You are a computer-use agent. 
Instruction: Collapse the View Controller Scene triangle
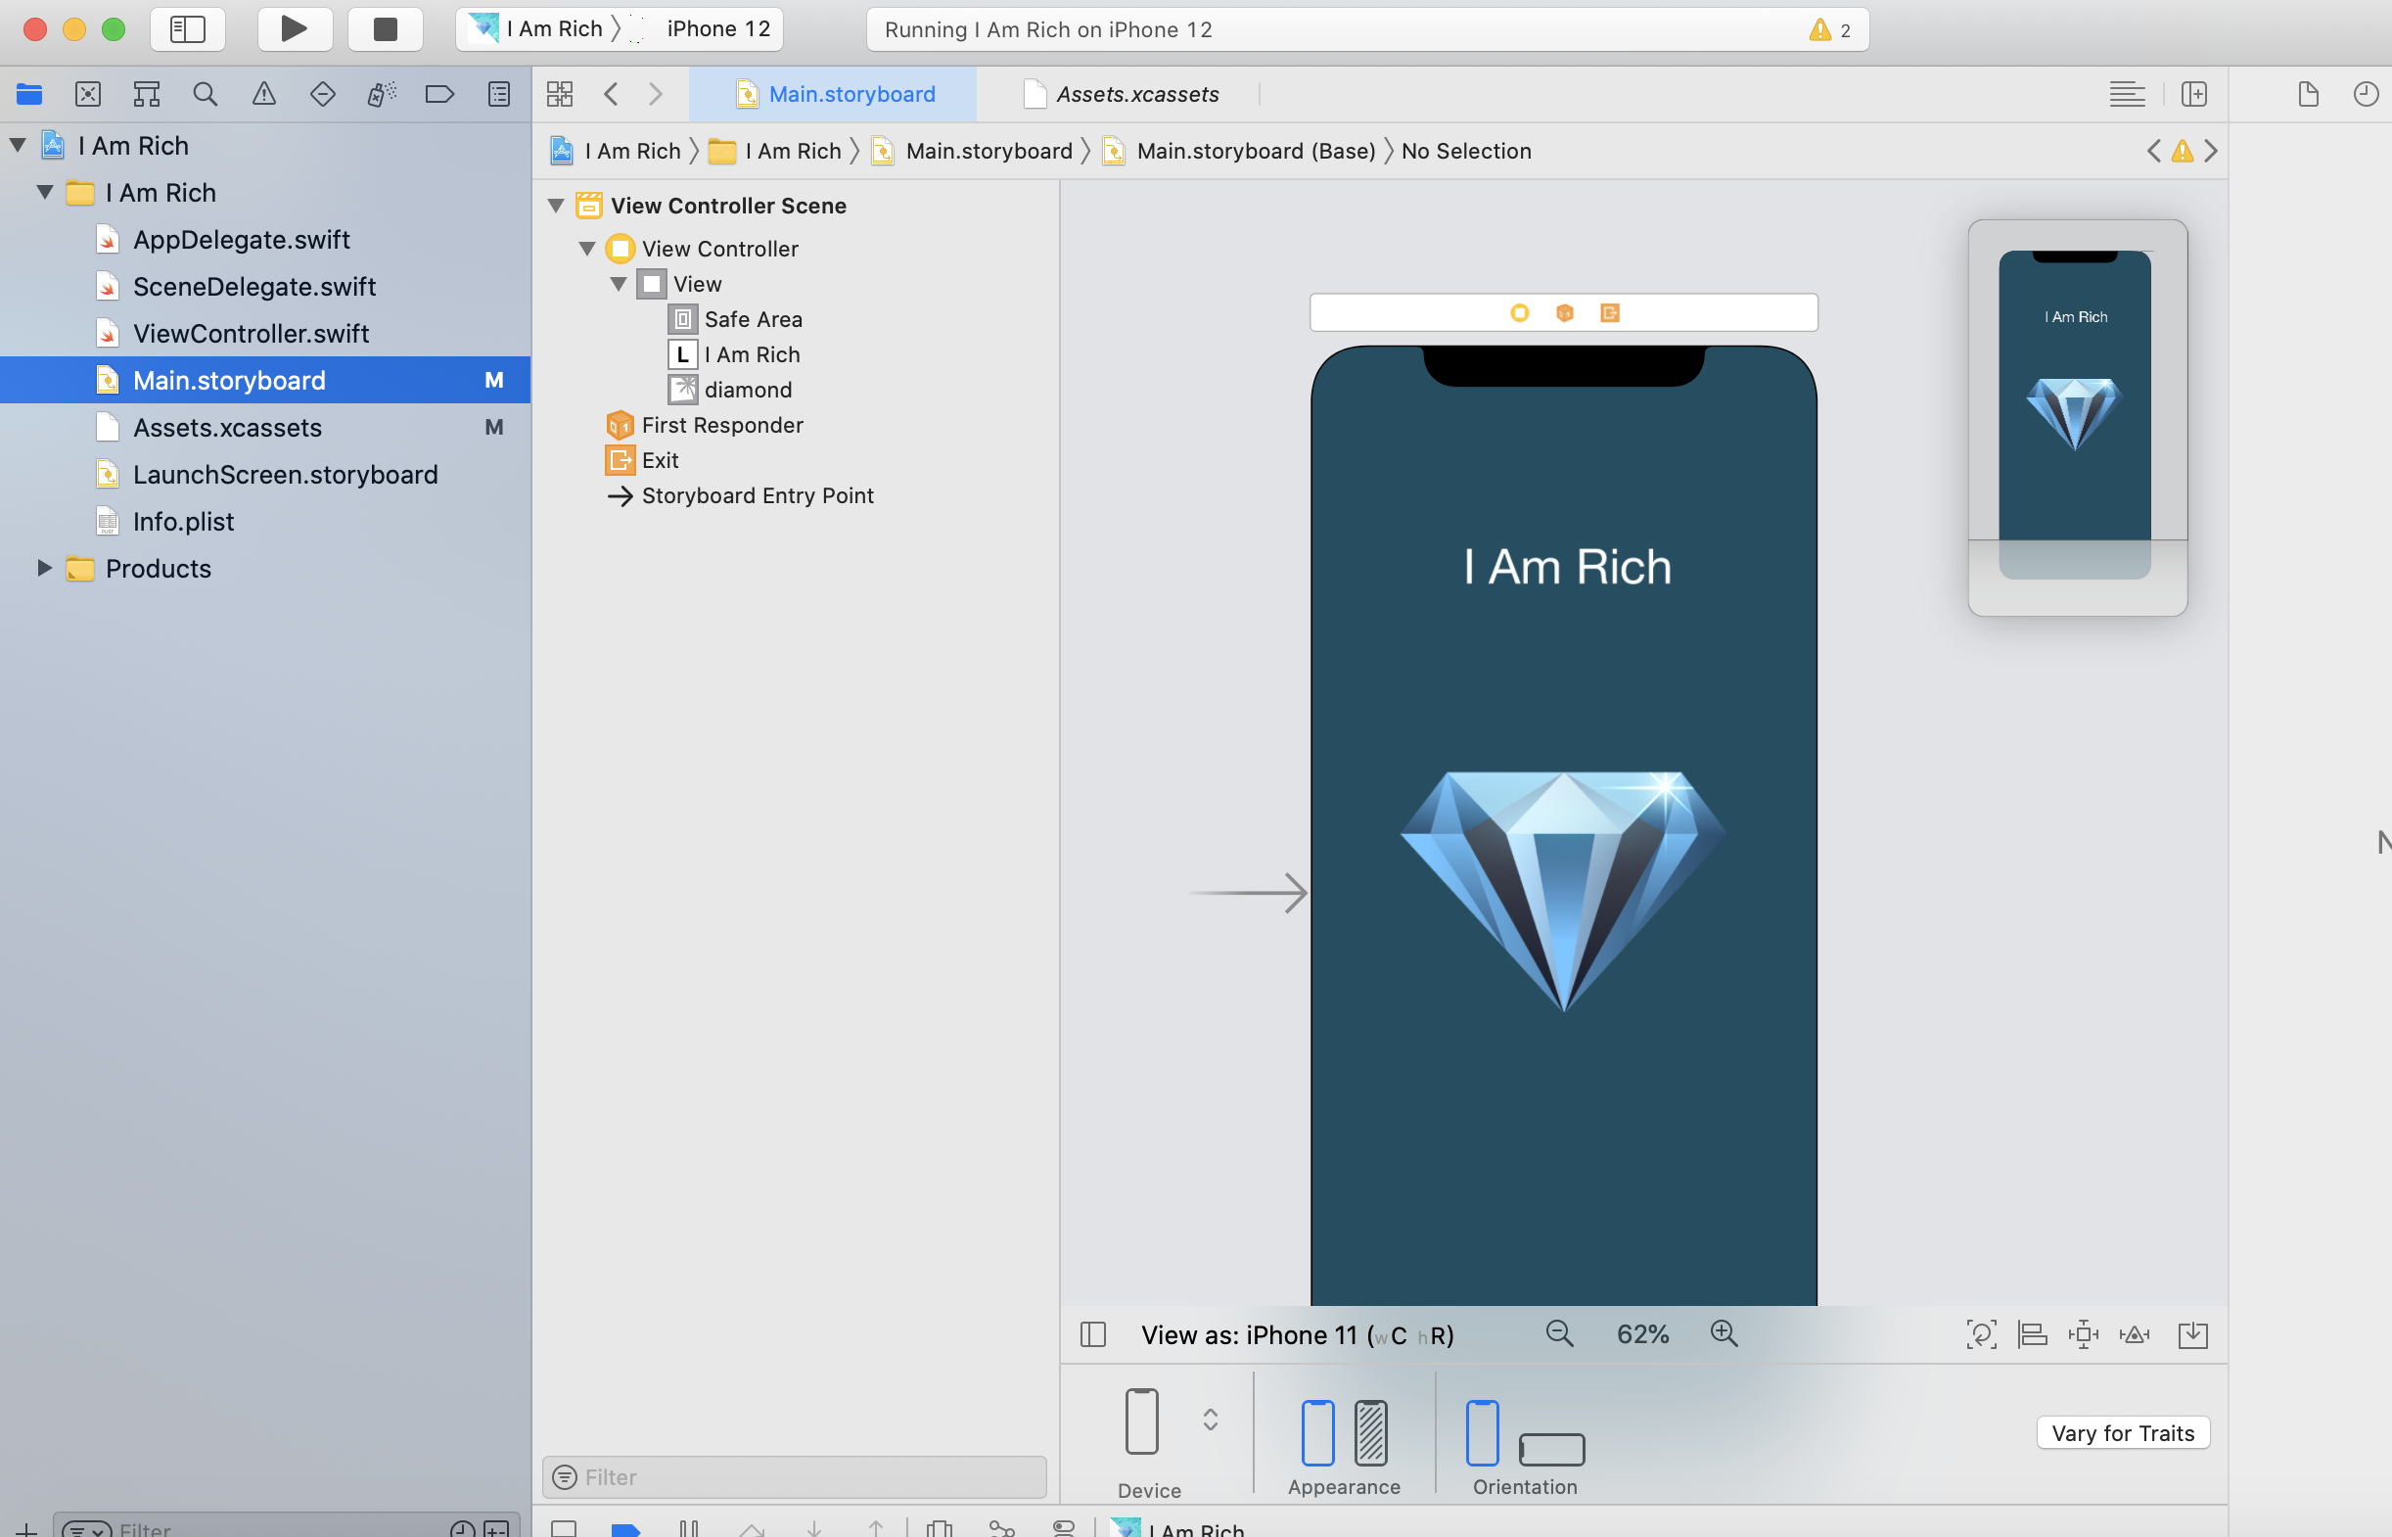coord(557,206)
